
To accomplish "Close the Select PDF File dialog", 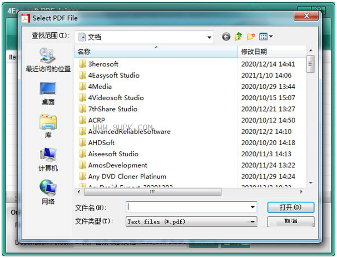I will pyautogui.click(x=306, y=16).
